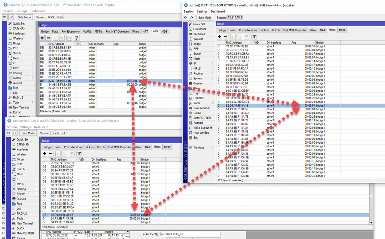The height and width of the screenshot is (239, 385).
Task: Open Session menu in ACPBARRA16_01 window
Action: click(8, 11)
